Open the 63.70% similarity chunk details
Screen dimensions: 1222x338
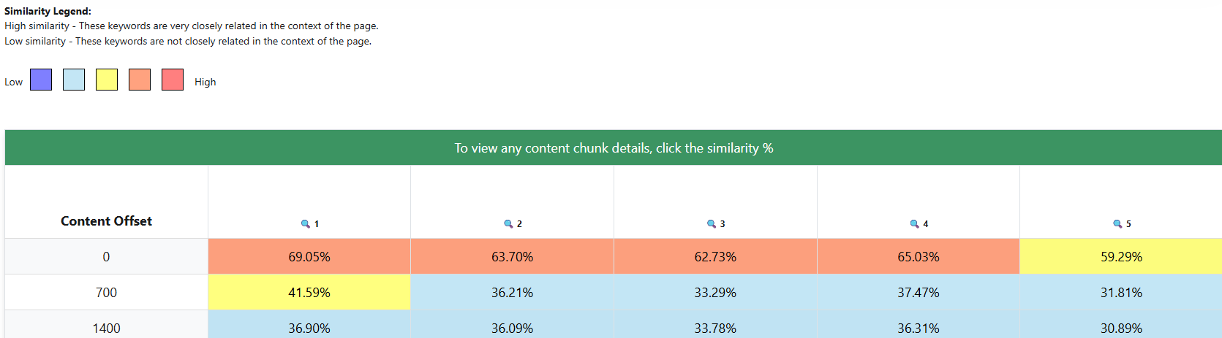[x=512, y=257]
